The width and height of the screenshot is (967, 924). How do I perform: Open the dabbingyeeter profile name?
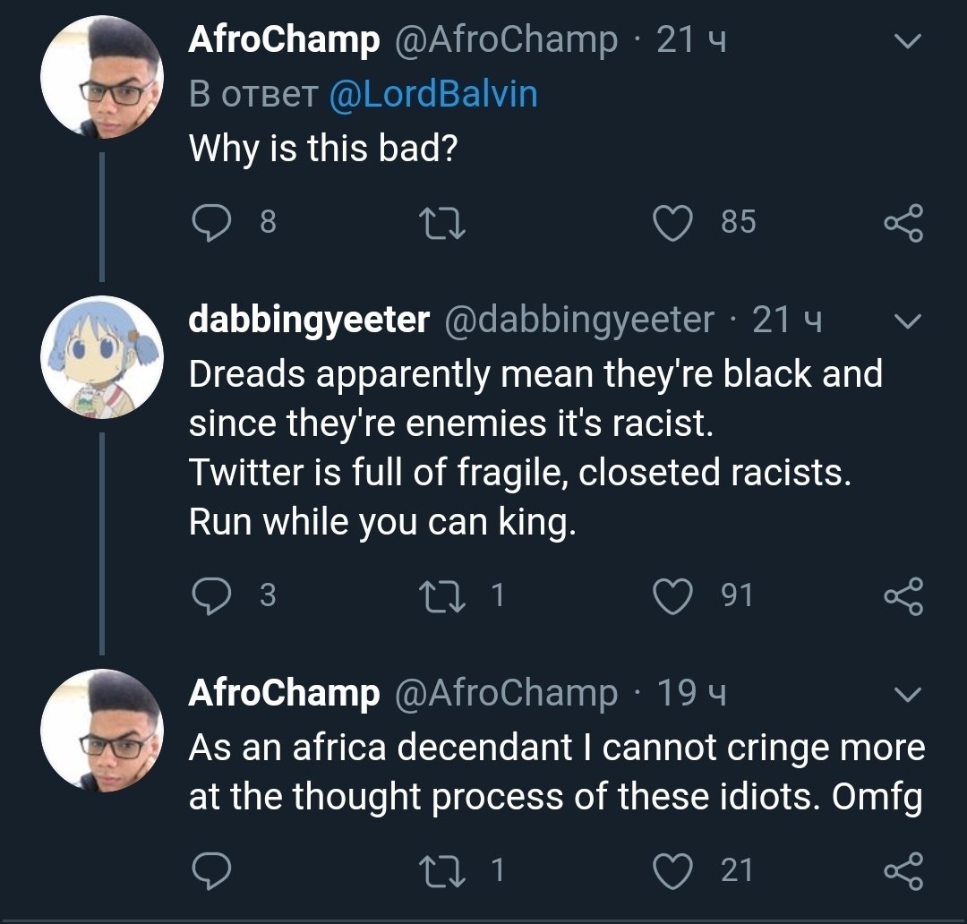(x=309, y=320)
